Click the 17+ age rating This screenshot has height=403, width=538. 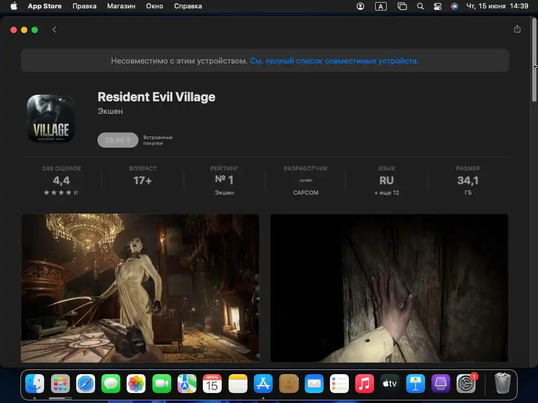click(143, 181)
